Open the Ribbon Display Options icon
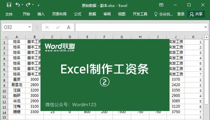 pyautogui.click(x=161, y=5)
